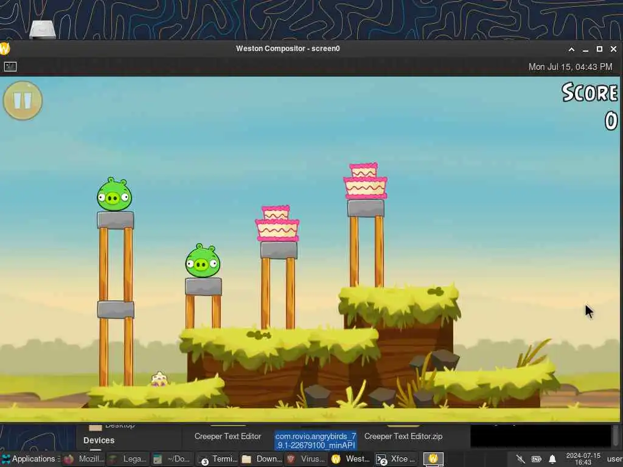
Task: Click the file manager vertical scrollbar
Action: pos(616,435)
